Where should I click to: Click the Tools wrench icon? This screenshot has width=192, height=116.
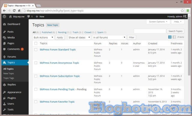pyautogui.click(x=4, y=109)
